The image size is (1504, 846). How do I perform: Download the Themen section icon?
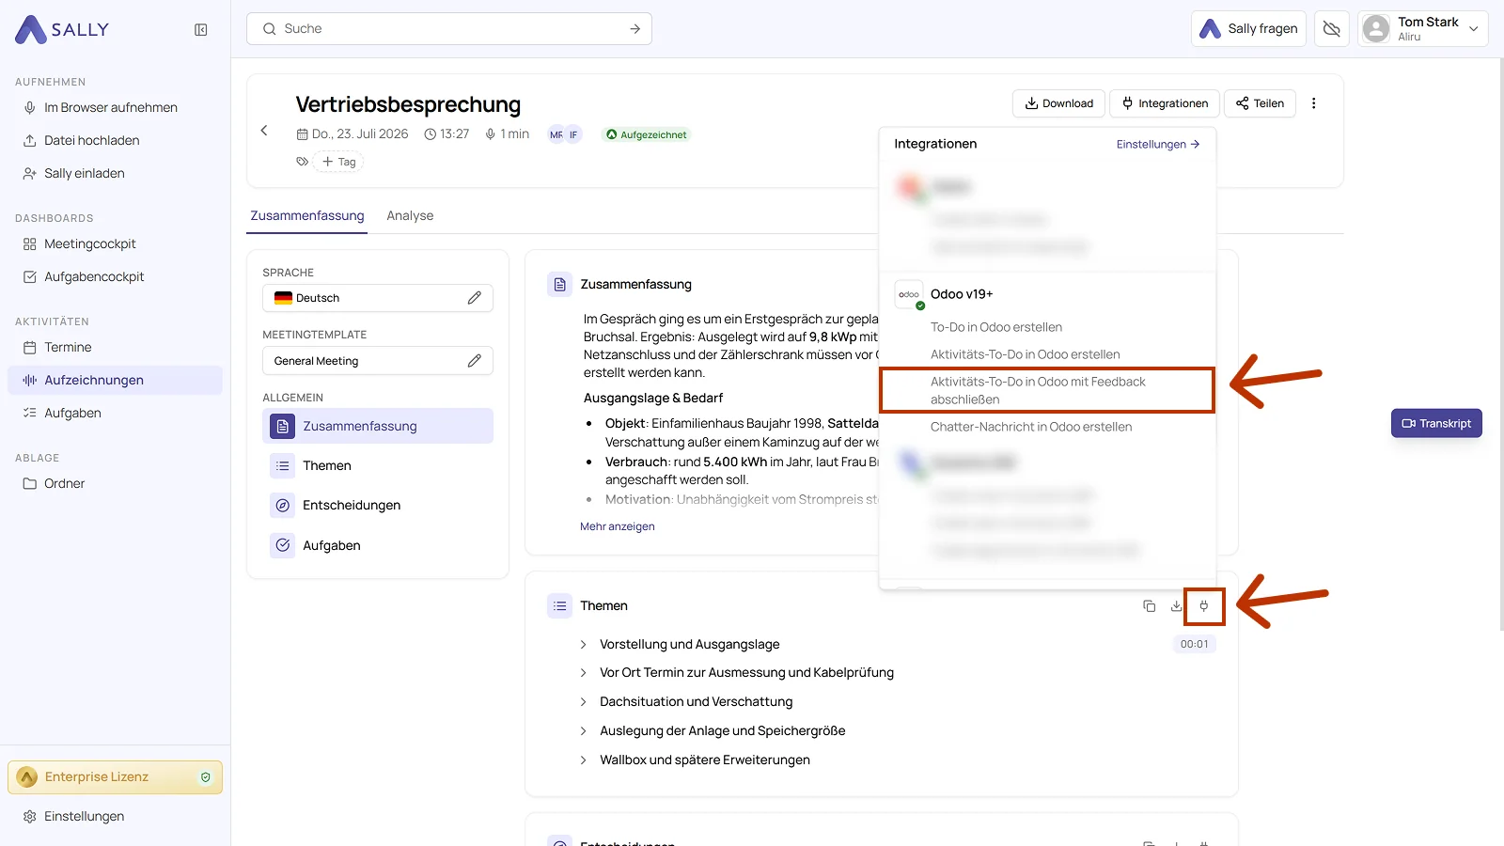[1176, 606]
